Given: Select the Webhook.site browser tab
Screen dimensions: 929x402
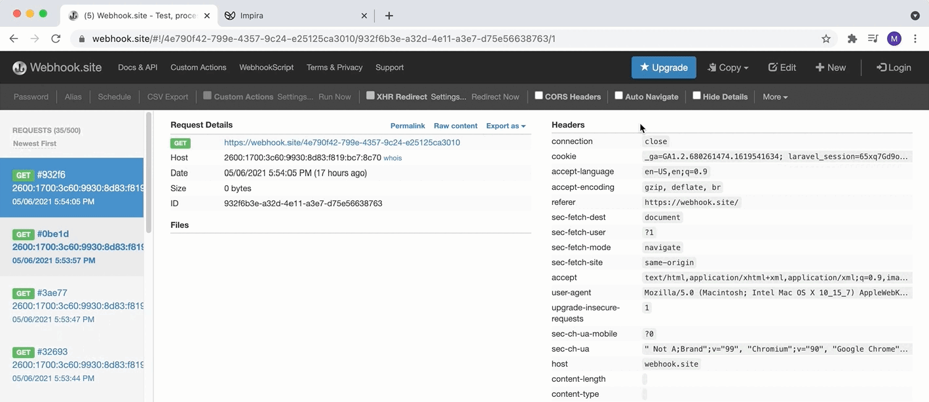Looking at the screenshot, I should click(139, 15).
